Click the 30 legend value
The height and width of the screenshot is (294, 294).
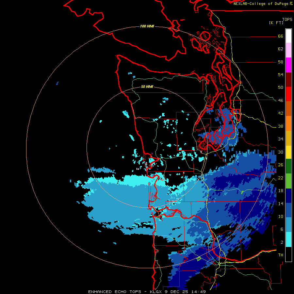(x=281, y=152)
